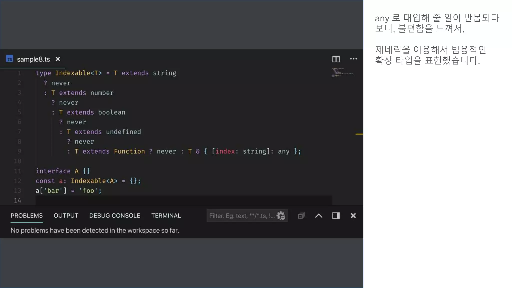Click 'Function' on line 9
512x288 pixels.
click(129, 151)
